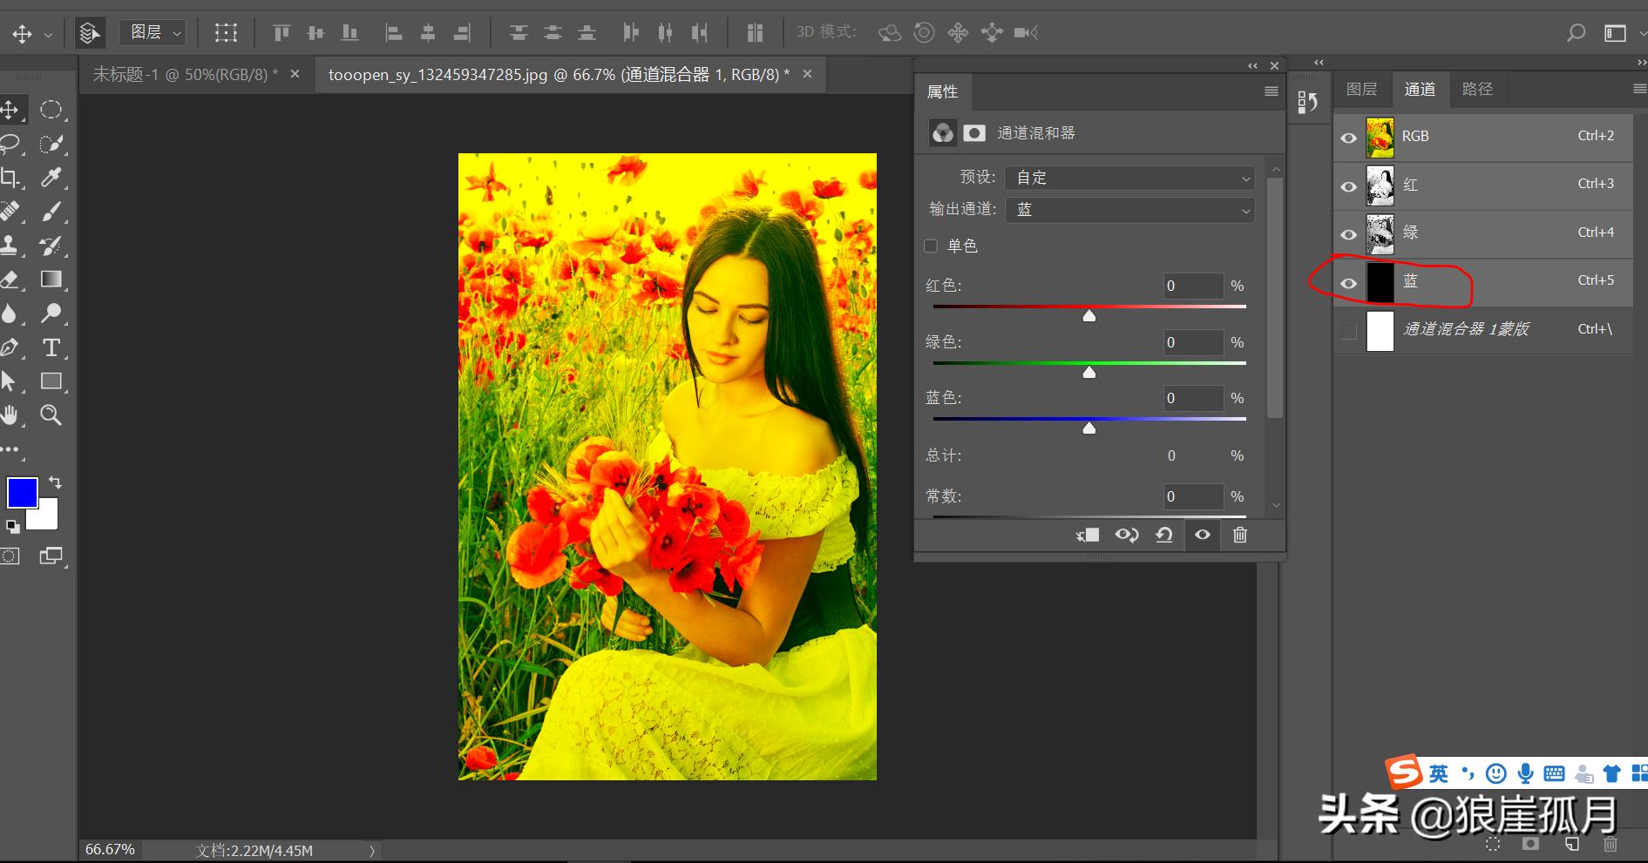Select the Horizontal Type tool
Image resolution: width=1648 pixels, height=863 pixels.
51,347
